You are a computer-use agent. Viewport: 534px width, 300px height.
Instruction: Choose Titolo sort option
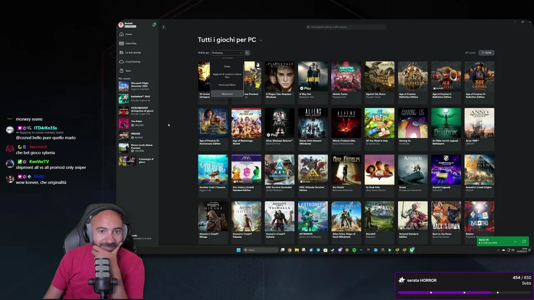tap(227, 67)
